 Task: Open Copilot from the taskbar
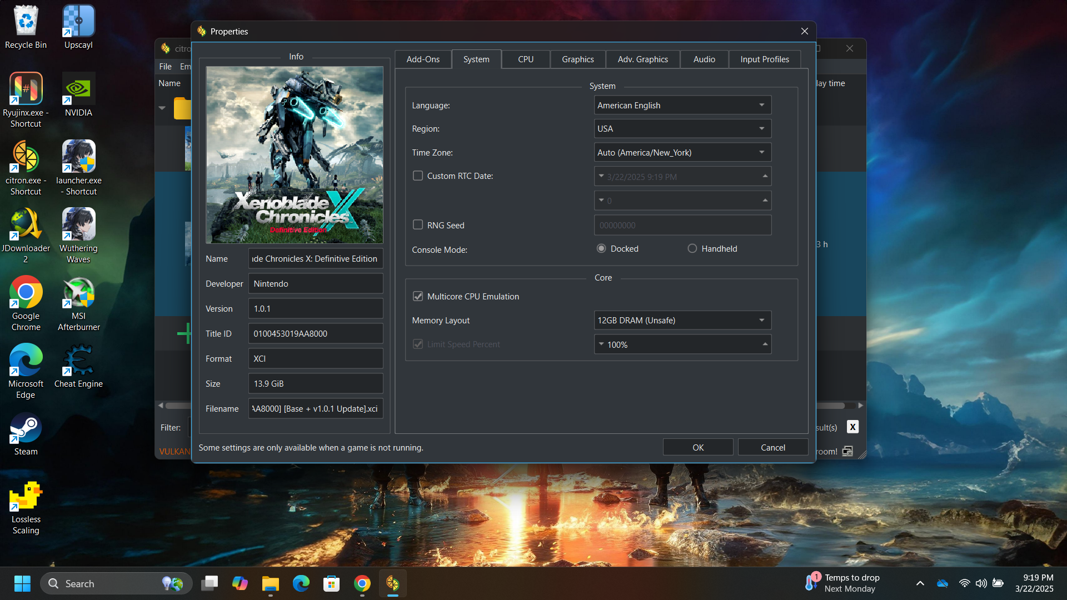[240, 583]
